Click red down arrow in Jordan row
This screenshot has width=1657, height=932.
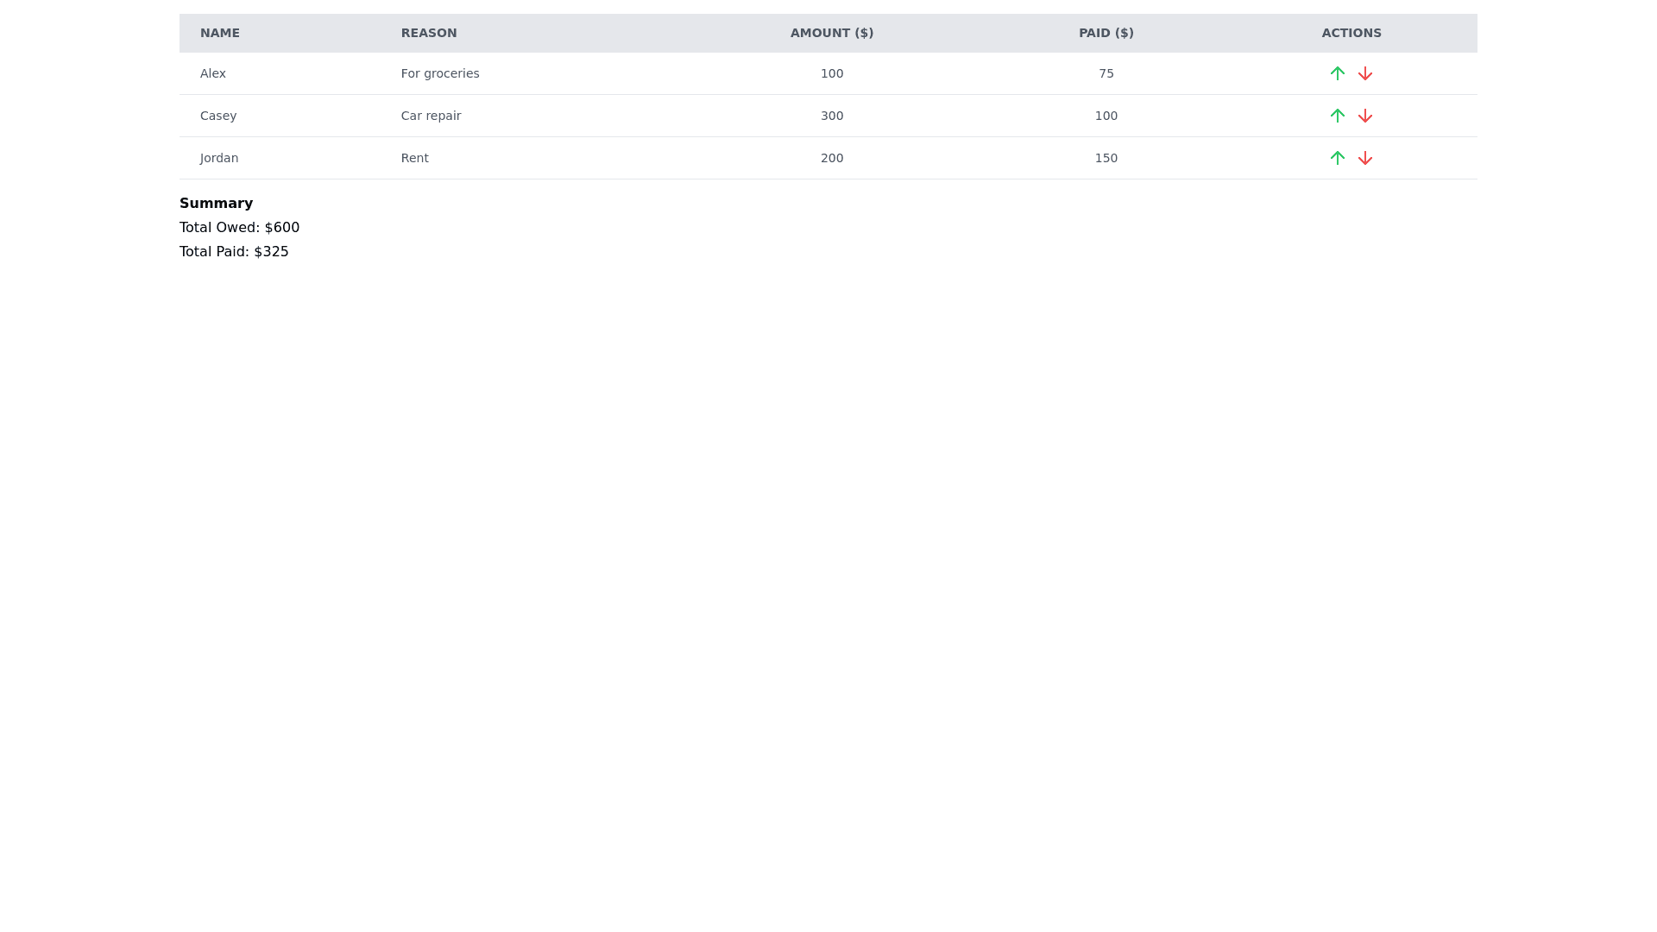(x=1364, y=158)
